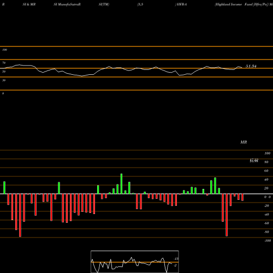Click the HFRA ticker symbol text

(182, 4)
